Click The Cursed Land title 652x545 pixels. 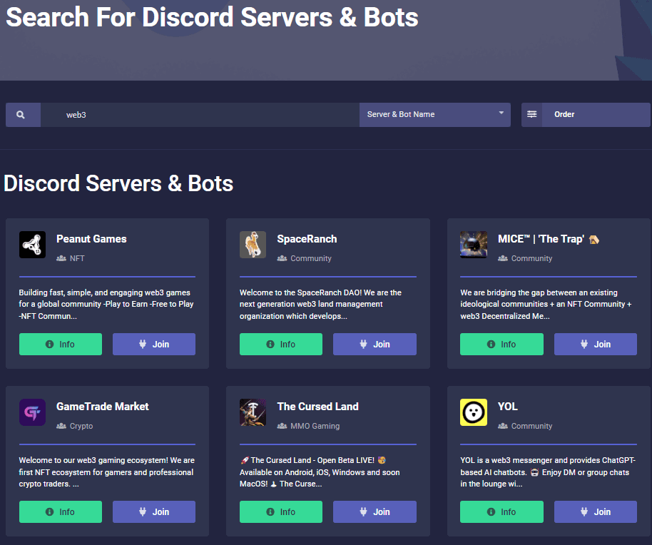pos(317,407)
